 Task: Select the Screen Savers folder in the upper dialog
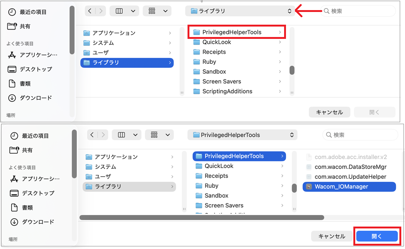point(237,82)
